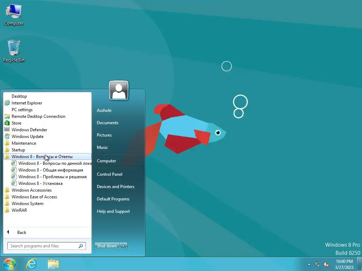This screenshot has height=271, width=362.
Task: Click the user account picture
Action: pyautogui.click(x=119, y=90)
